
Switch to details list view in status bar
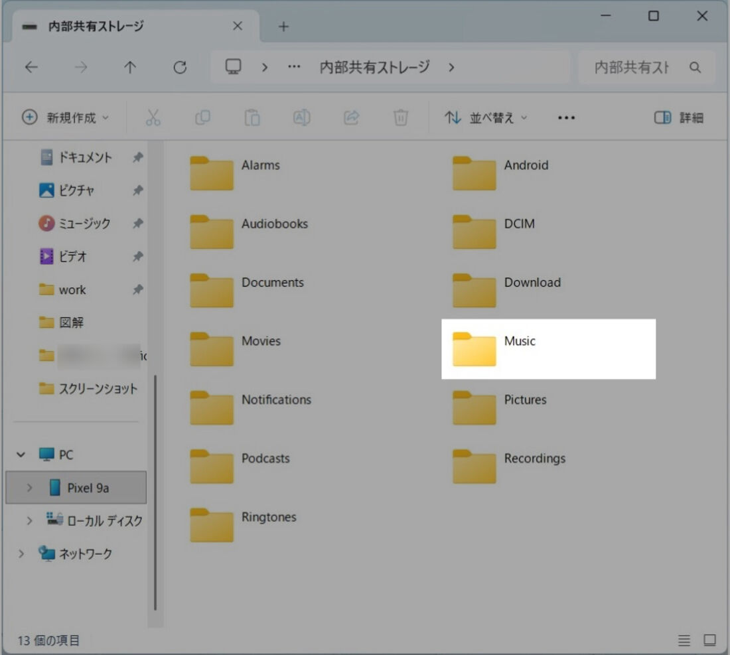pos(684,640)
